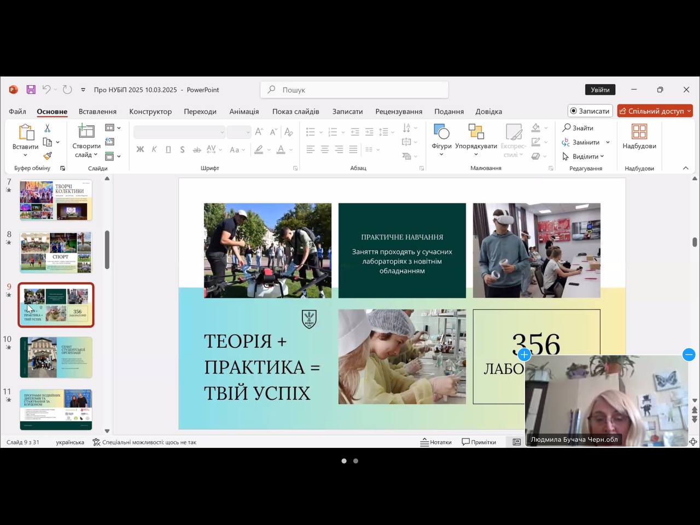Click the Записати record button
The image size is (700, 525).
pyautogui.click(x=590, y=111)
